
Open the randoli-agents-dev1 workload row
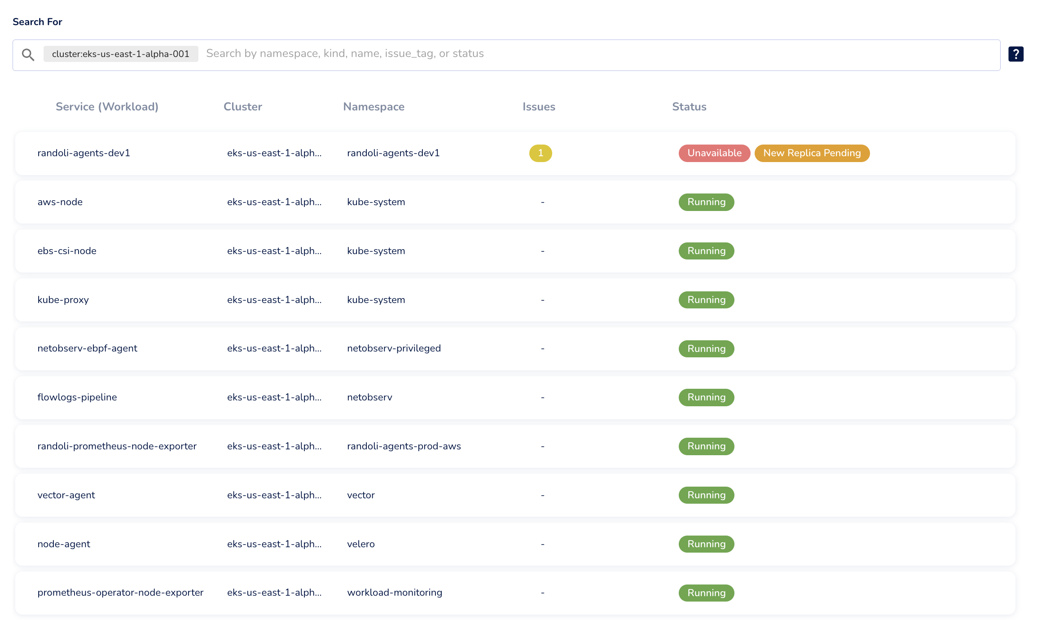[x=84, y=153]
